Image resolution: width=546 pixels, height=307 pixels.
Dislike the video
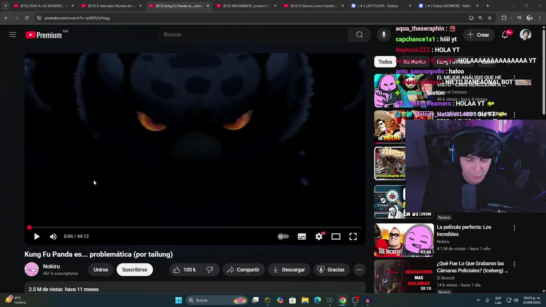point(210,269)
